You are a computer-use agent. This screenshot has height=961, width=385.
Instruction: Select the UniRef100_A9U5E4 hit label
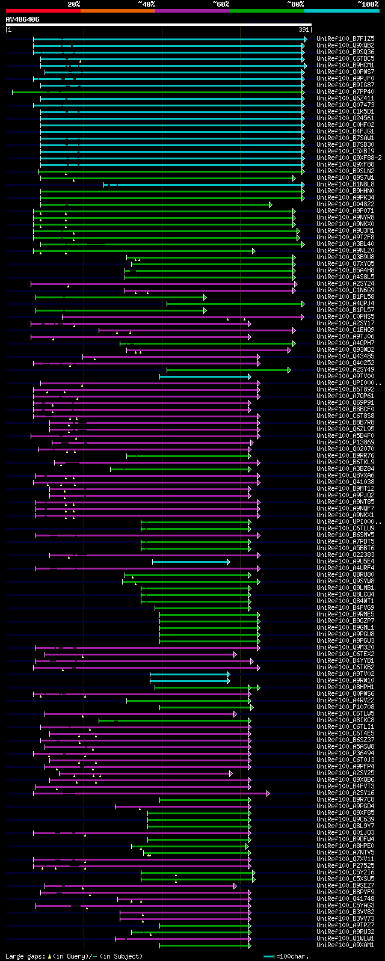345,561
